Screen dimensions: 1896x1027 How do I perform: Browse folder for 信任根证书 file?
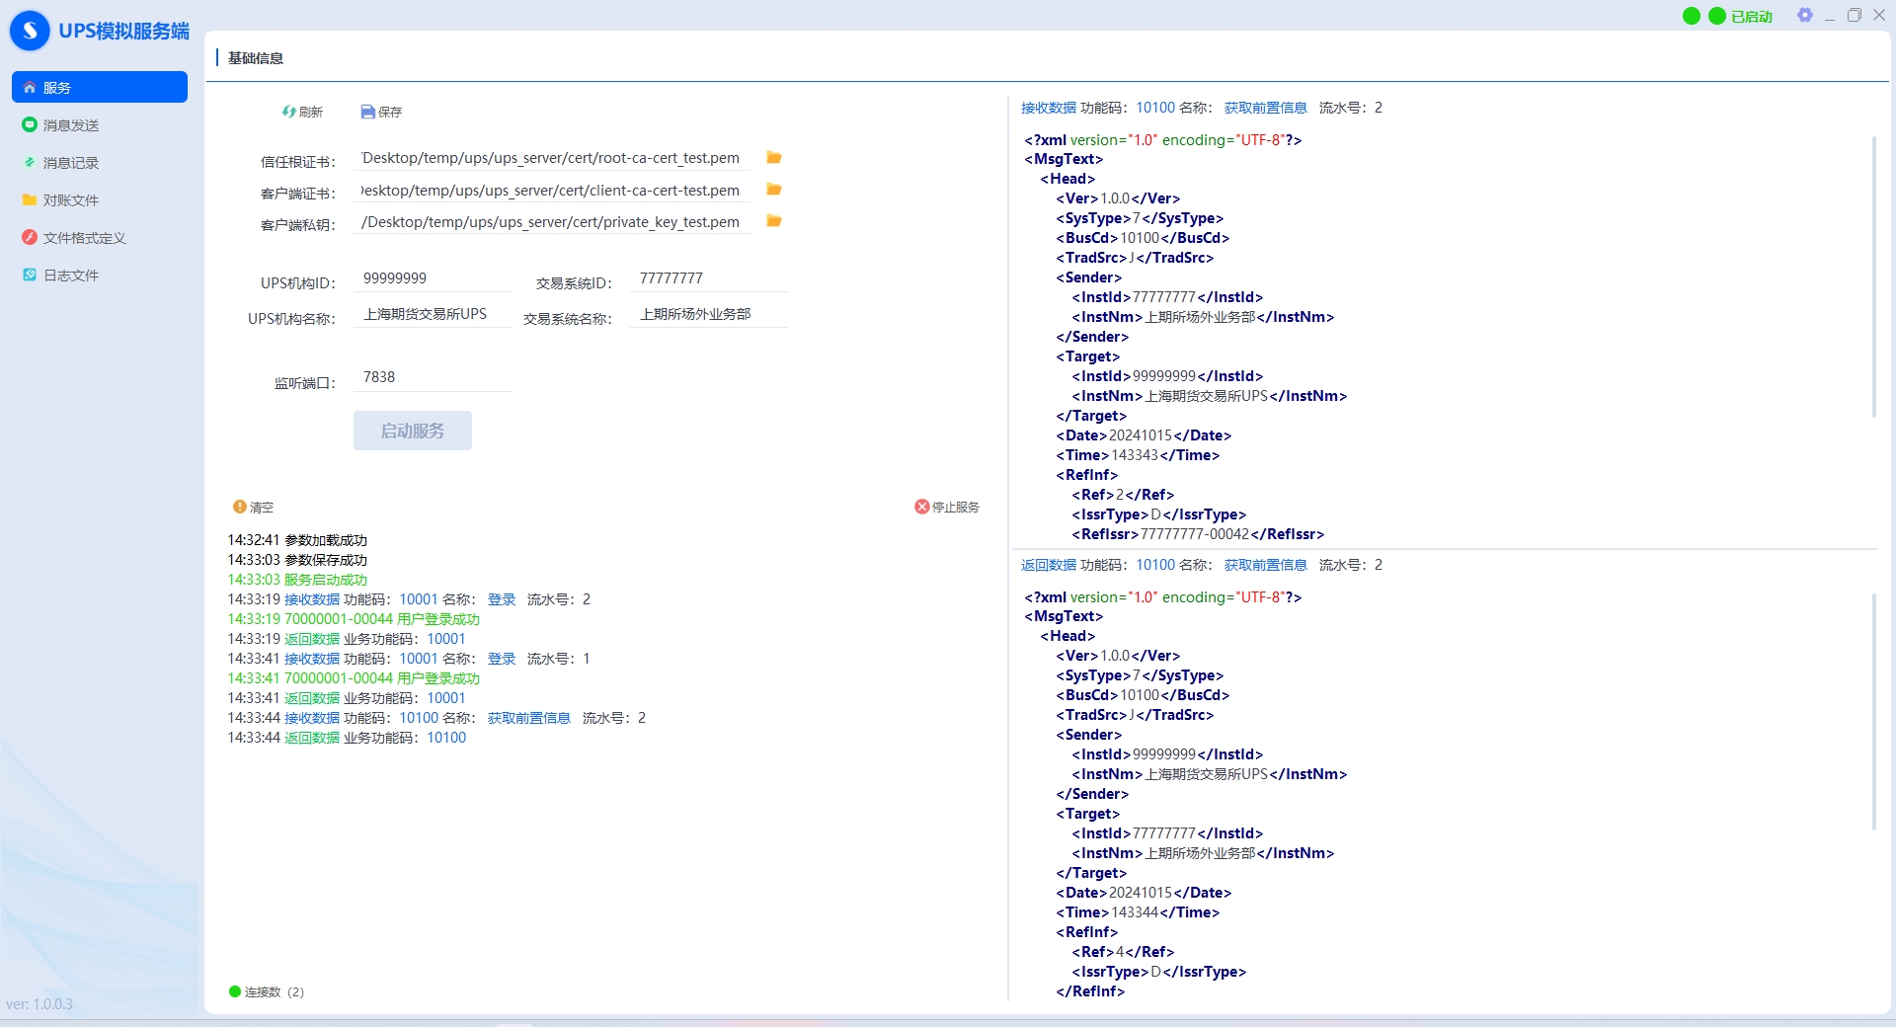[774, 158]
